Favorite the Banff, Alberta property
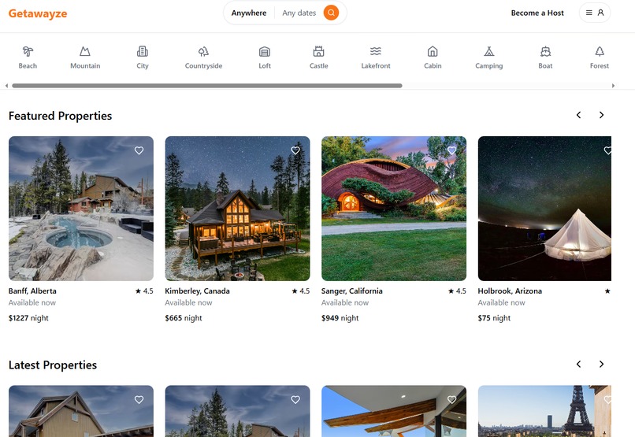This screenshot has width=635, height=437. pos(139,150)
